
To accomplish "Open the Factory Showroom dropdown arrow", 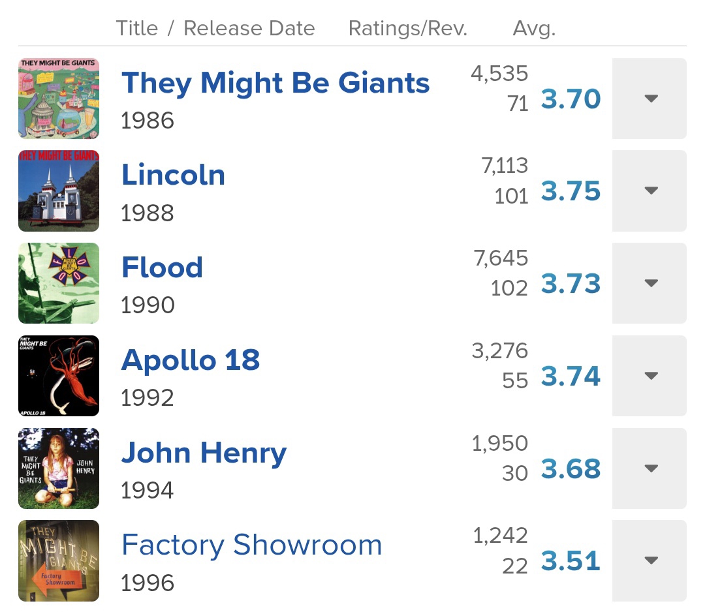I will 650,560.
